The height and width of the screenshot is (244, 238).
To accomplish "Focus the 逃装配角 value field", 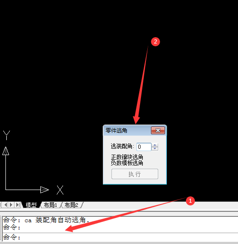I will [144, 147].
